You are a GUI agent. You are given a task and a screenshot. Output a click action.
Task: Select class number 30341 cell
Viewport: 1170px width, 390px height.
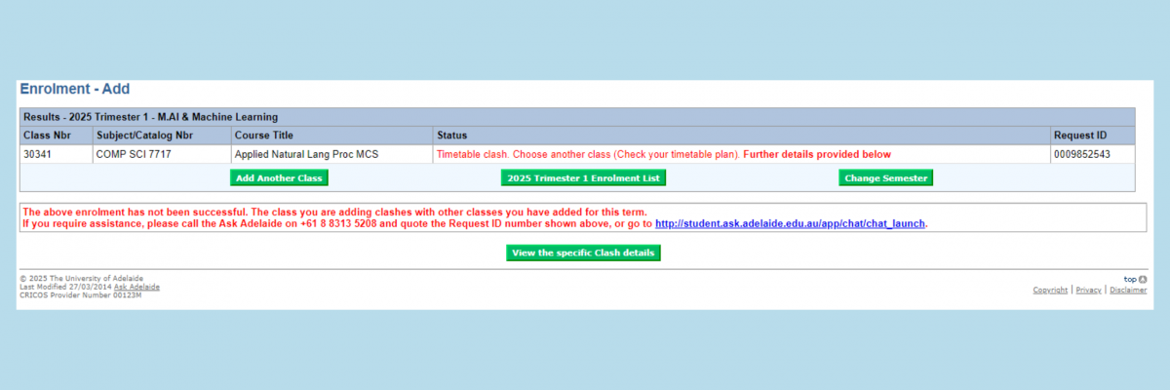[x=56, y=154]
